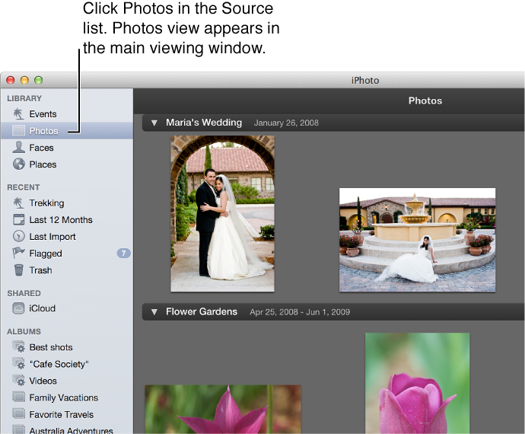Click the Last Import clock icon
The width and height of the screenshot is (525, 434).
[x=19, y=236]
